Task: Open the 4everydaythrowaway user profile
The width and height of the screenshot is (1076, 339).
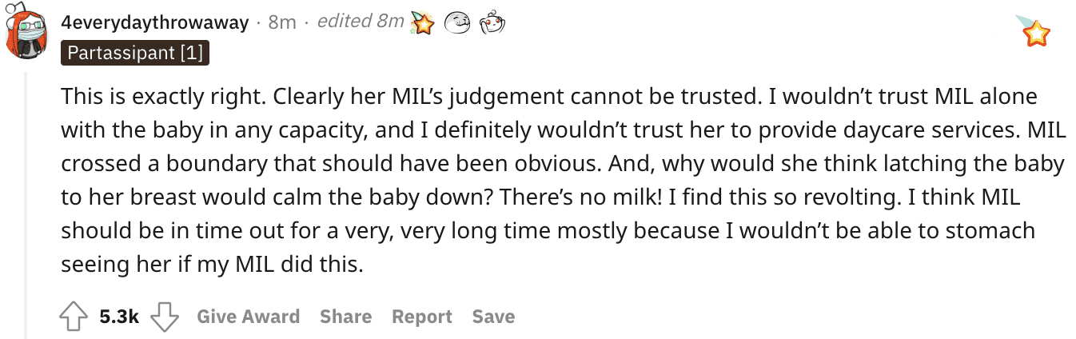Action: 155,22
